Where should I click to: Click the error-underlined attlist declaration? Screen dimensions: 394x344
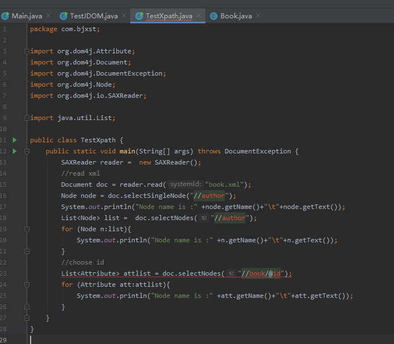176,273
